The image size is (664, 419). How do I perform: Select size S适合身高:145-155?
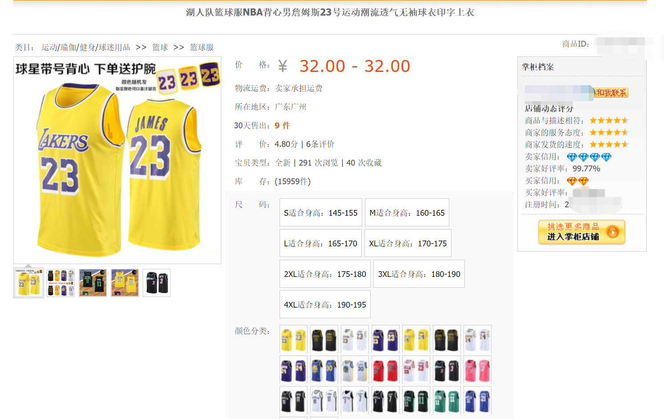tap(321, 213)
